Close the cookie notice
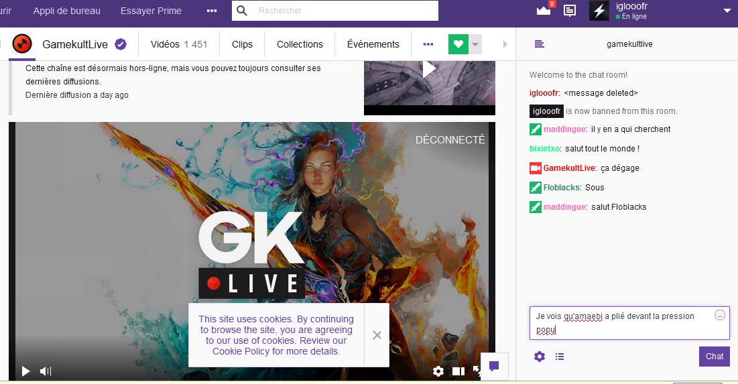 point(377,335)
